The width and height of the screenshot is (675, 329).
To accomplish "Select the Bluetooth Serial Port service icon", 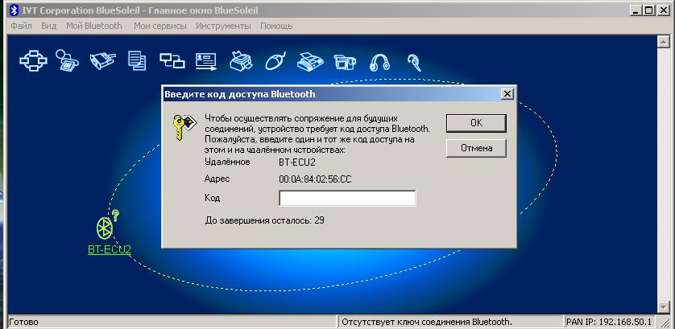I will [102, 60].
